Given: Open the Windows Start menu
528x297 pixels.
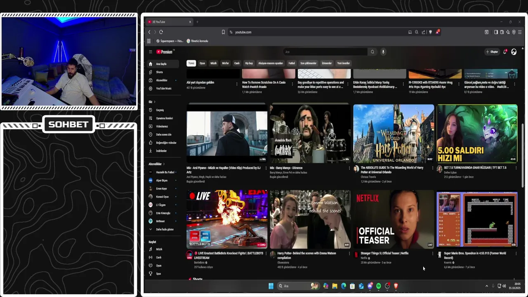Looking at the screenshot, I should click(x=271, y=286).
